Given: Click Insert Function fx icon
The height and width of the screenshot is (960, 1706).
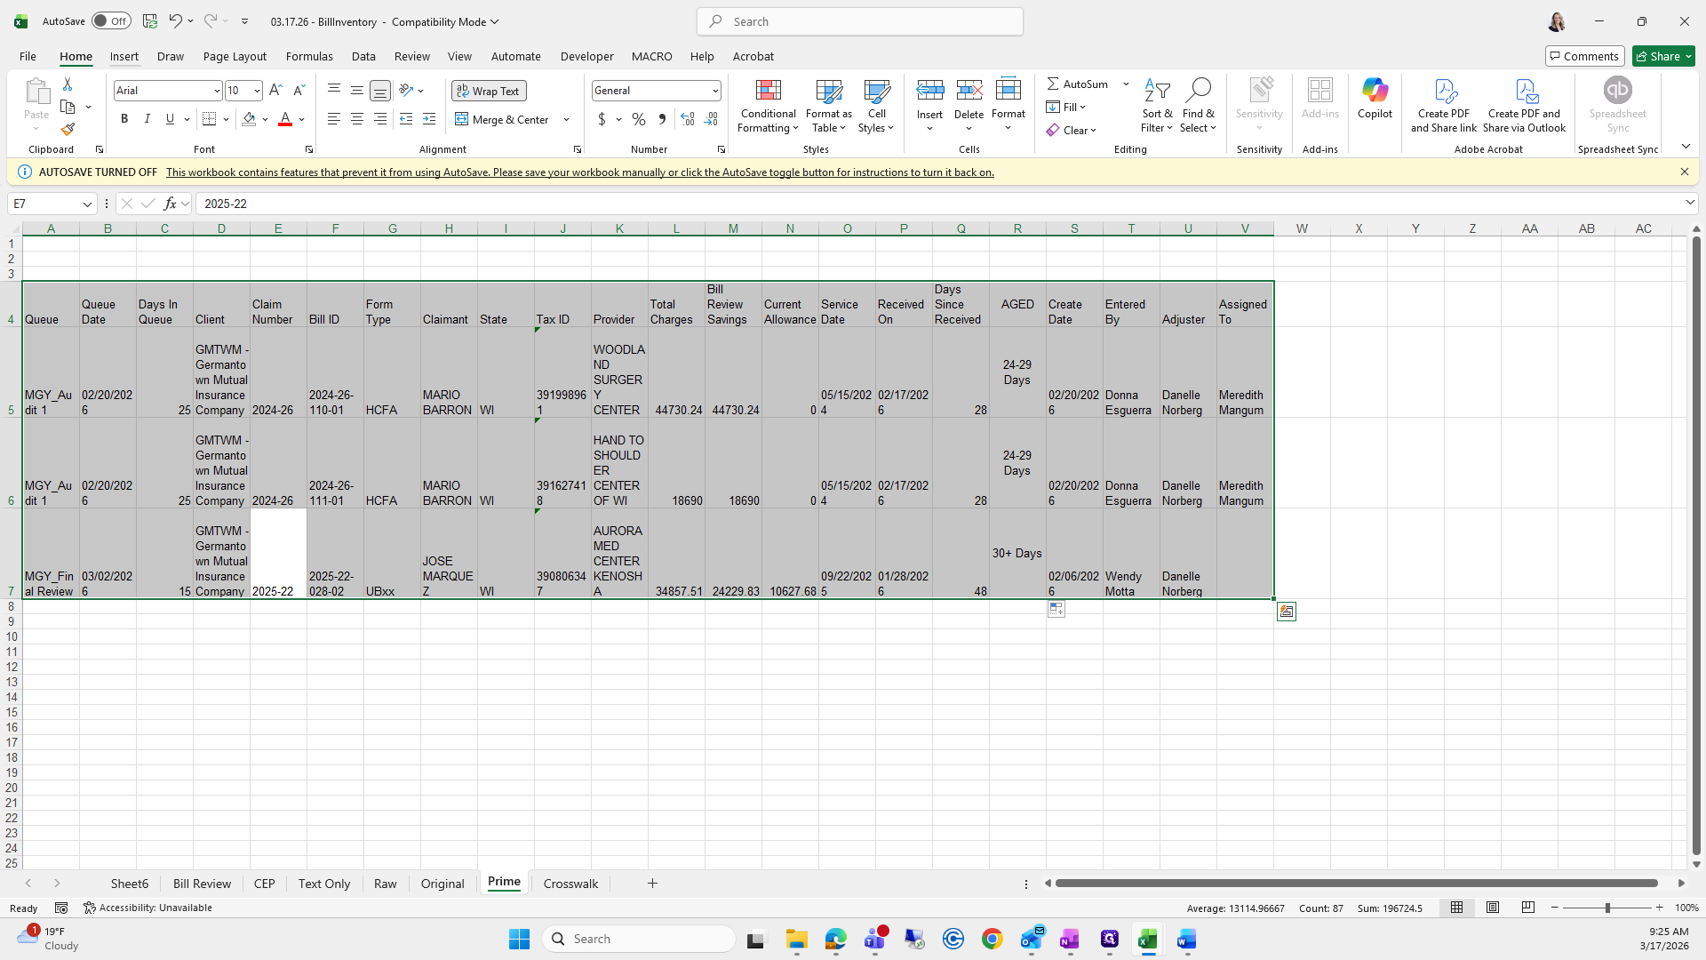Looking at the screenshot, I should (x=170, y=204).
